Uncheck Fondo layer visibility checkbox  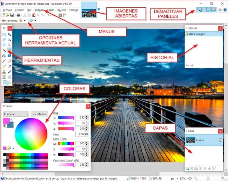click(x=220, y=140)
